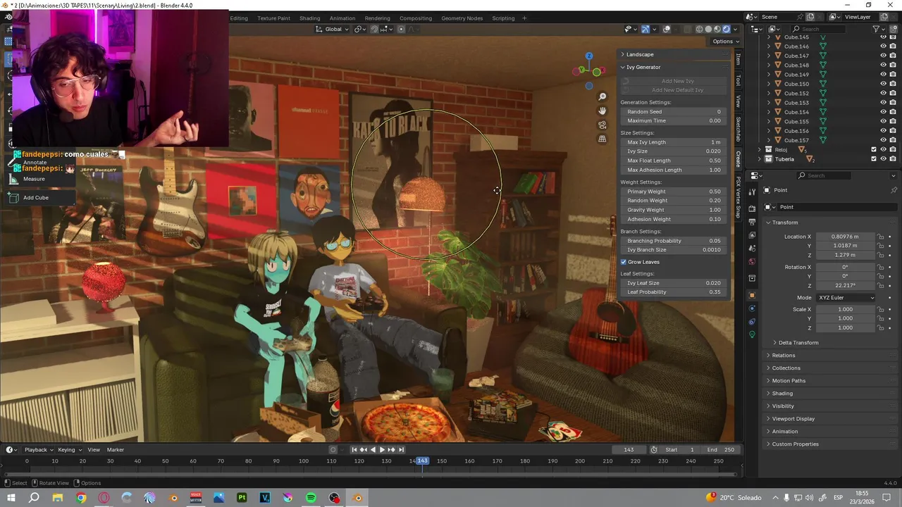
Task: Click the current frame field showing 143
Action: 629,449
